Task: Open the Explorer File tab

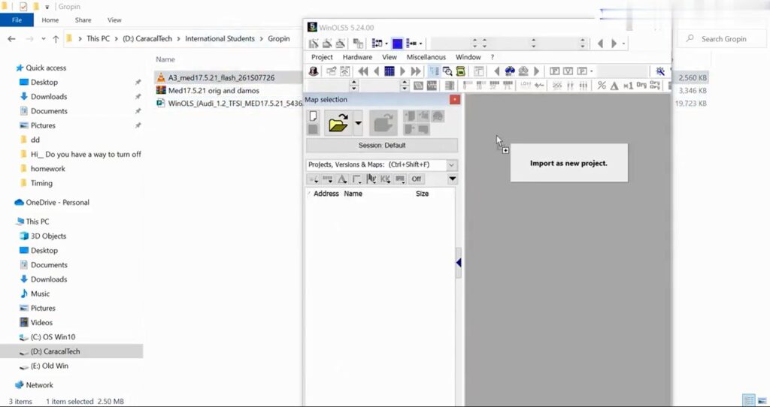Action: click(x=17, y=20)
